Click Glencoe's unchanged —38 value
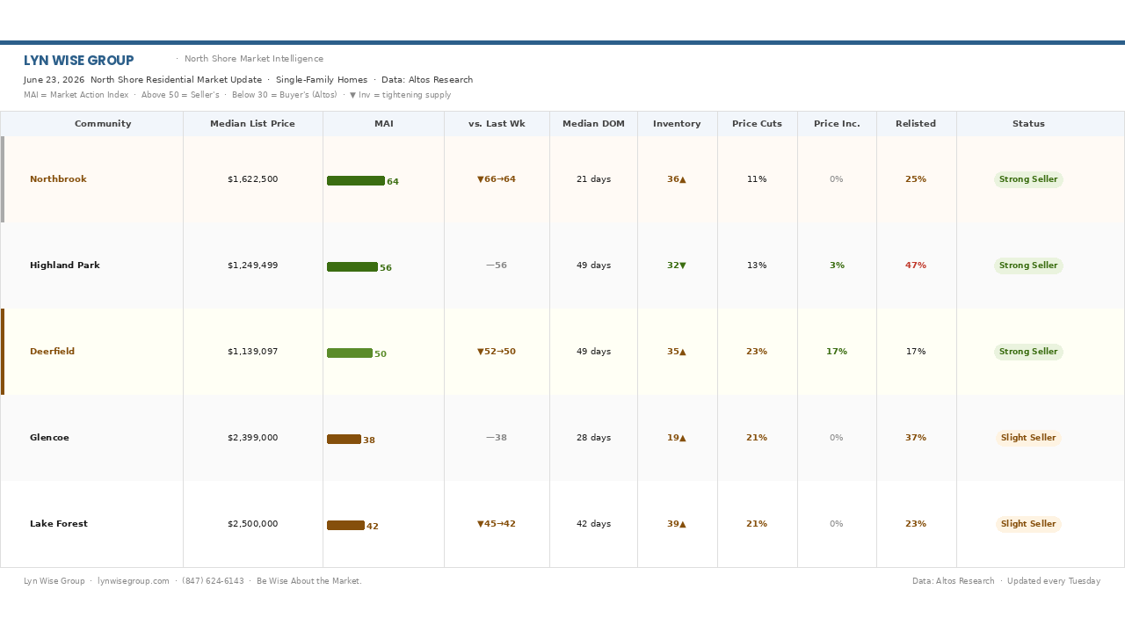The height and width of the screenshot is (633, 1125). [497, 438]
